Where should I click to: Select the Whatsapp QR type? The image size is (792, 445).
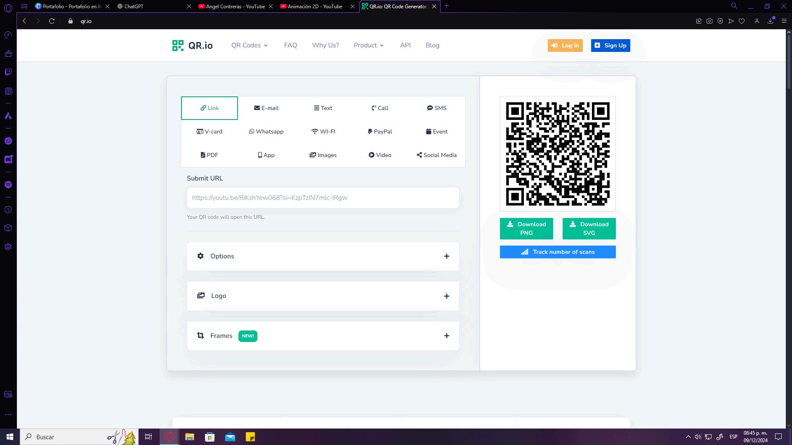click(x=266, y=131)
